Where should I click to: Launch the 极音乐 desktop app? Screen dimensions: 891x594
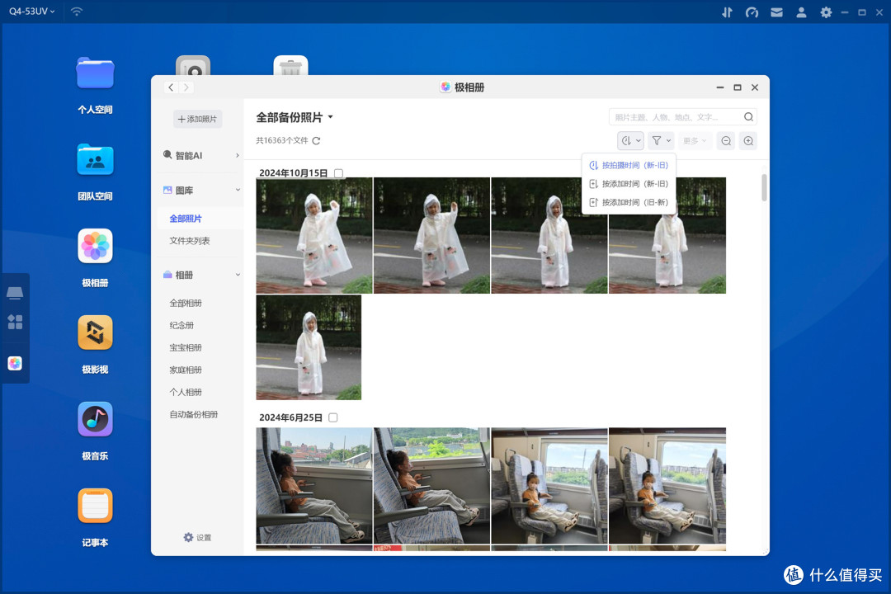[x=95, y=419]
